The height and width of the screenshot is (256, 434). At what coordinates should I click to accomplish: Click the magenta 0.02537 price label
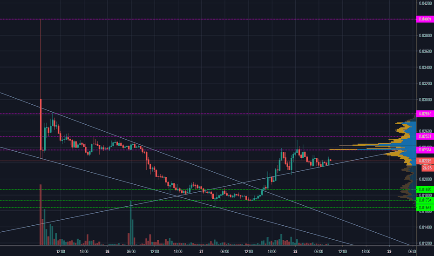pos(425,136)
